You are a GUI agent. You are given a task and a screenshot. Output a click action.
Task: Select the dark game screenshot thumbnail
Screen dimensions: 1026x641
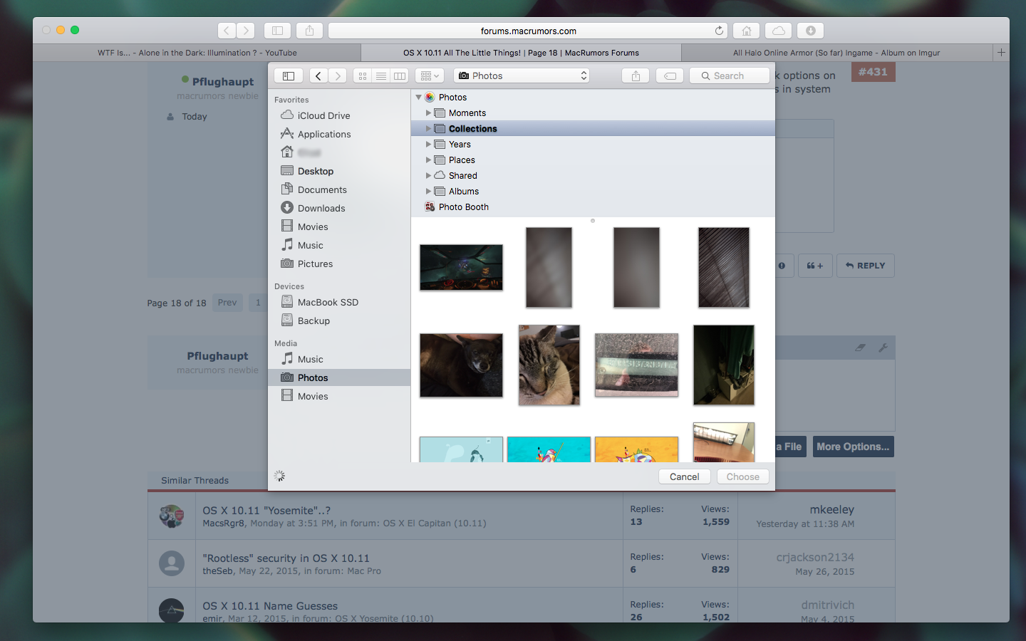tap(461, 267)
